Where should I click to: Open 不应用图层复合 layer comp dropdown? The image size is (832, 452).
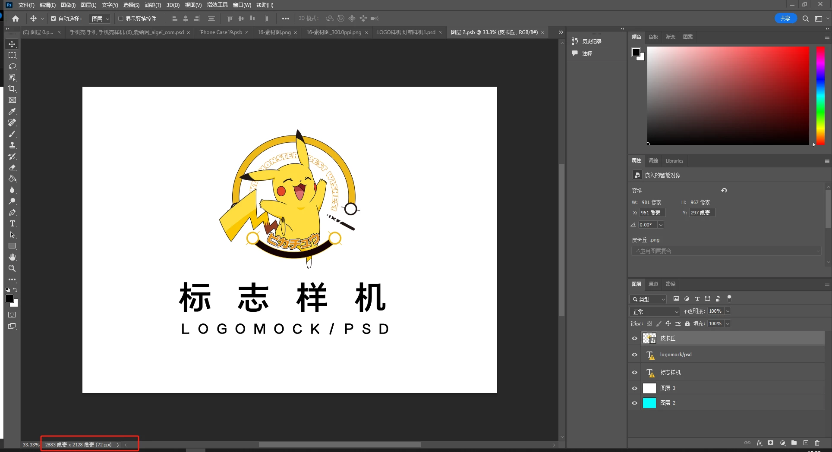pos(726,251)
